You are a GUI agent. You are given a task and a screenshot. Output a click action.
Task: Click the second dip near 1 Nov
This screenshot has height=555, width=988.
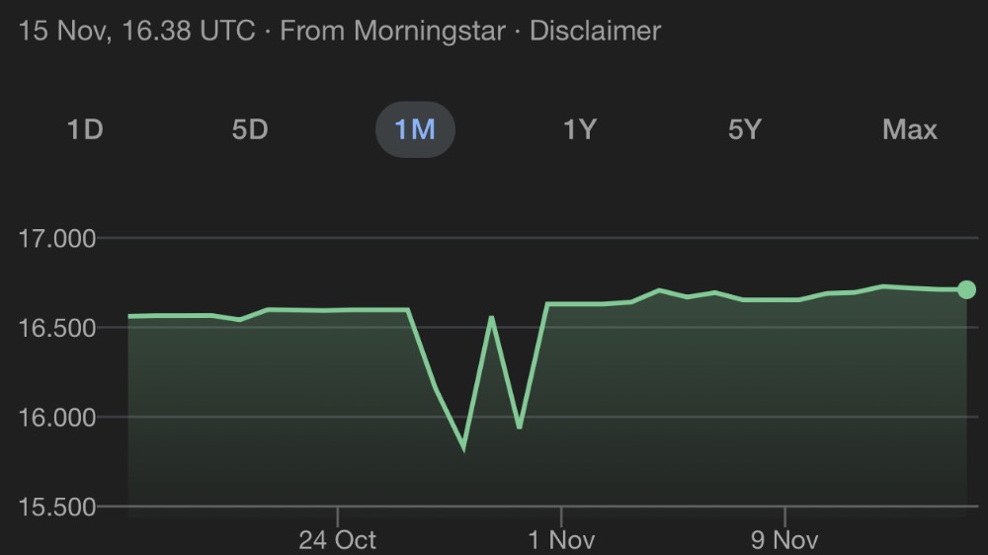point(520,427)
